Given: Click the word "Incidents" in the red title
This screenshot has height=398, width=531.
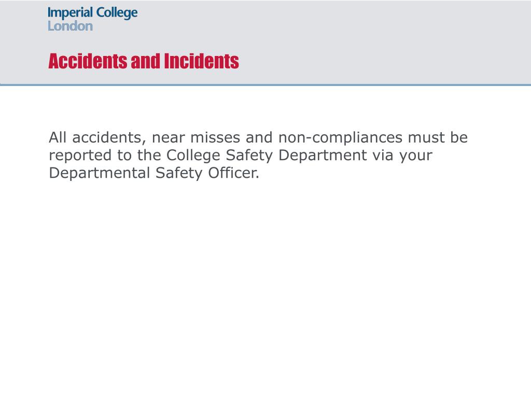Looking at the screenshot, I should [x=202, y=61].
